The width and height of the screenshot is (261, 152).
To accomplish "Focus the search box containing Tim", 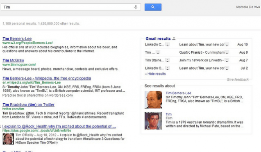I will click(x=71, y=7).
